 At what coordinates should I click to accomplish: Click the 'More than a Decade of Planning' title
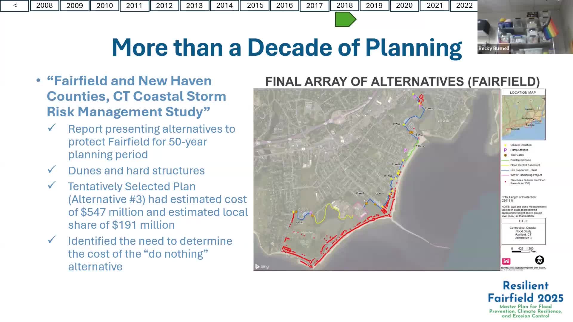[x=287, y=47]
